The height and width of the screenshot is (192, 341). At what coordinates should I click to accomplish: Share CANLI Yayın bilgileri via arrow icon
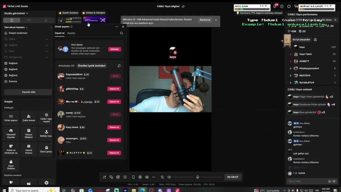click(183, 6)
